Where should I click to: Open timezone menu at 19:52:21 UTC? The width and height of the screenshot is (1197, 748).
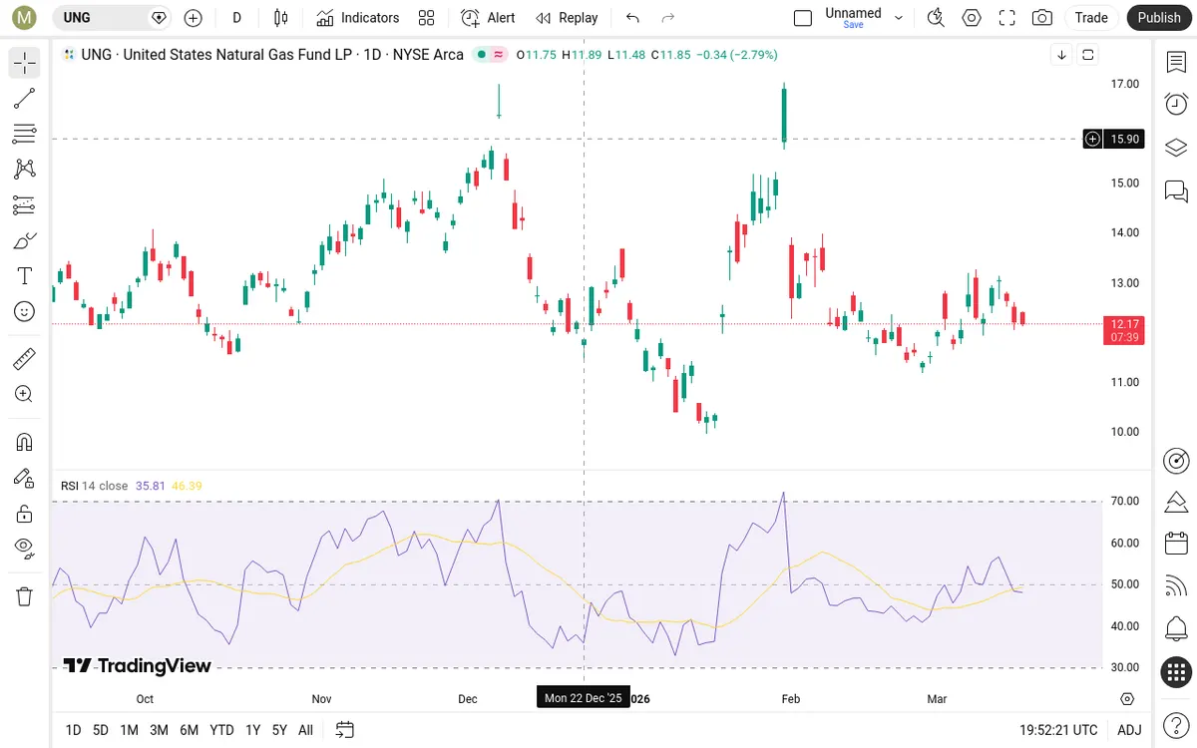click(1058, 730)
